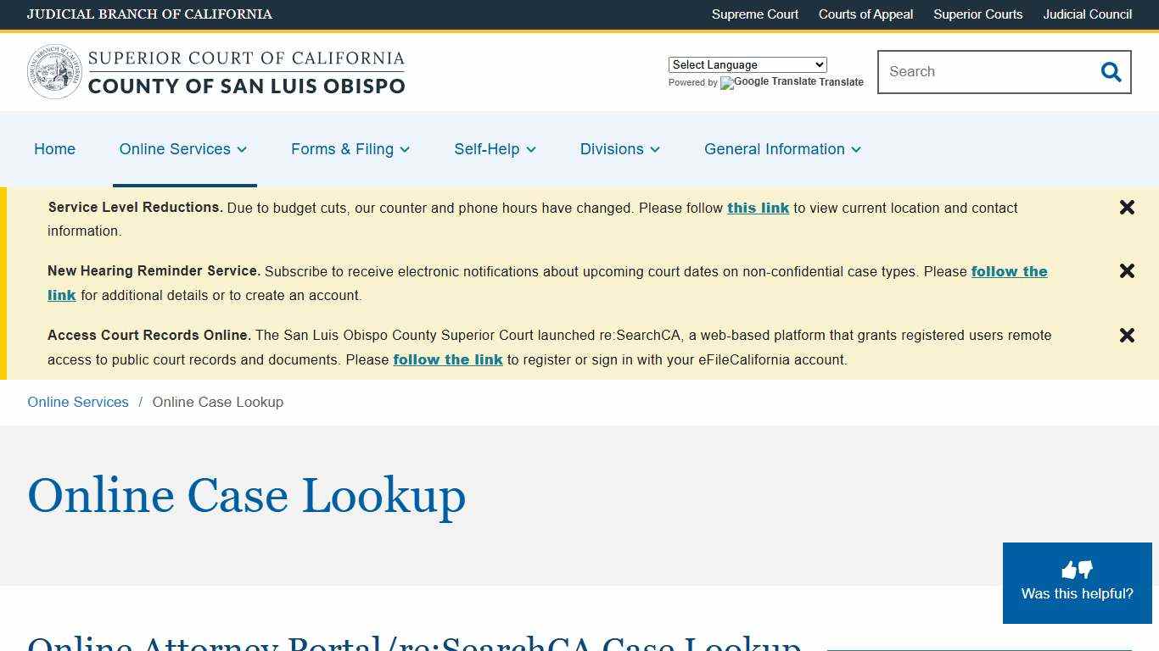Dismiss the New Hearing Reminder Service alert
The height and width of the screenshot is (651, 1159).
1127,270
